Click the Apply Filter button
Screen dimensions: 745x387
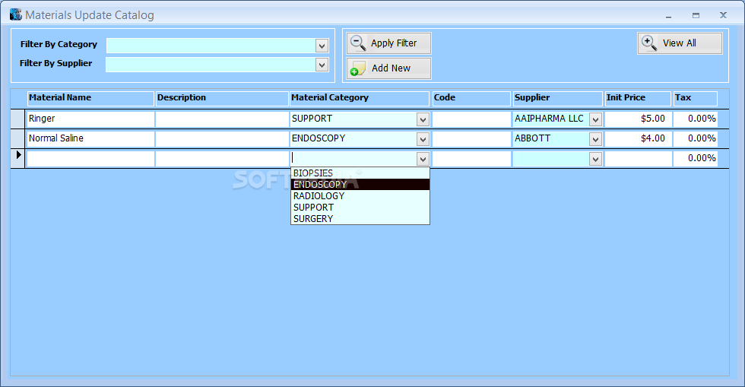tap(388, 43)
